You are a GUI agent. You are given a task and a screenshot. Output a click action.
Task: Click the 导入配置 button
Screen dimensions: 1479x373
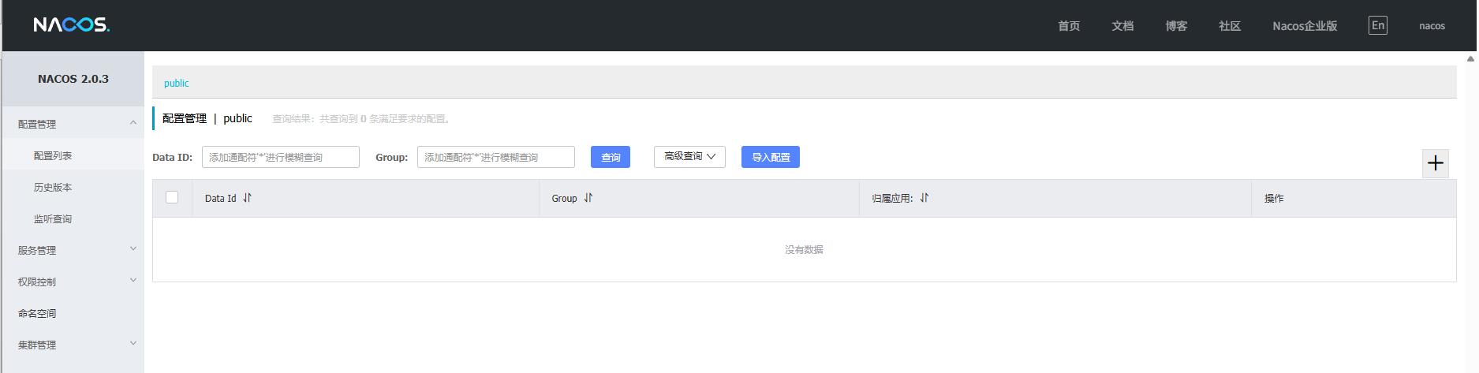771,157
